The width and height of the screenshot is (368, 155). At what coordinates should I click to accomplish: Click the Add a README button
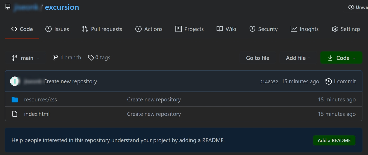click(x=334, y=140)
